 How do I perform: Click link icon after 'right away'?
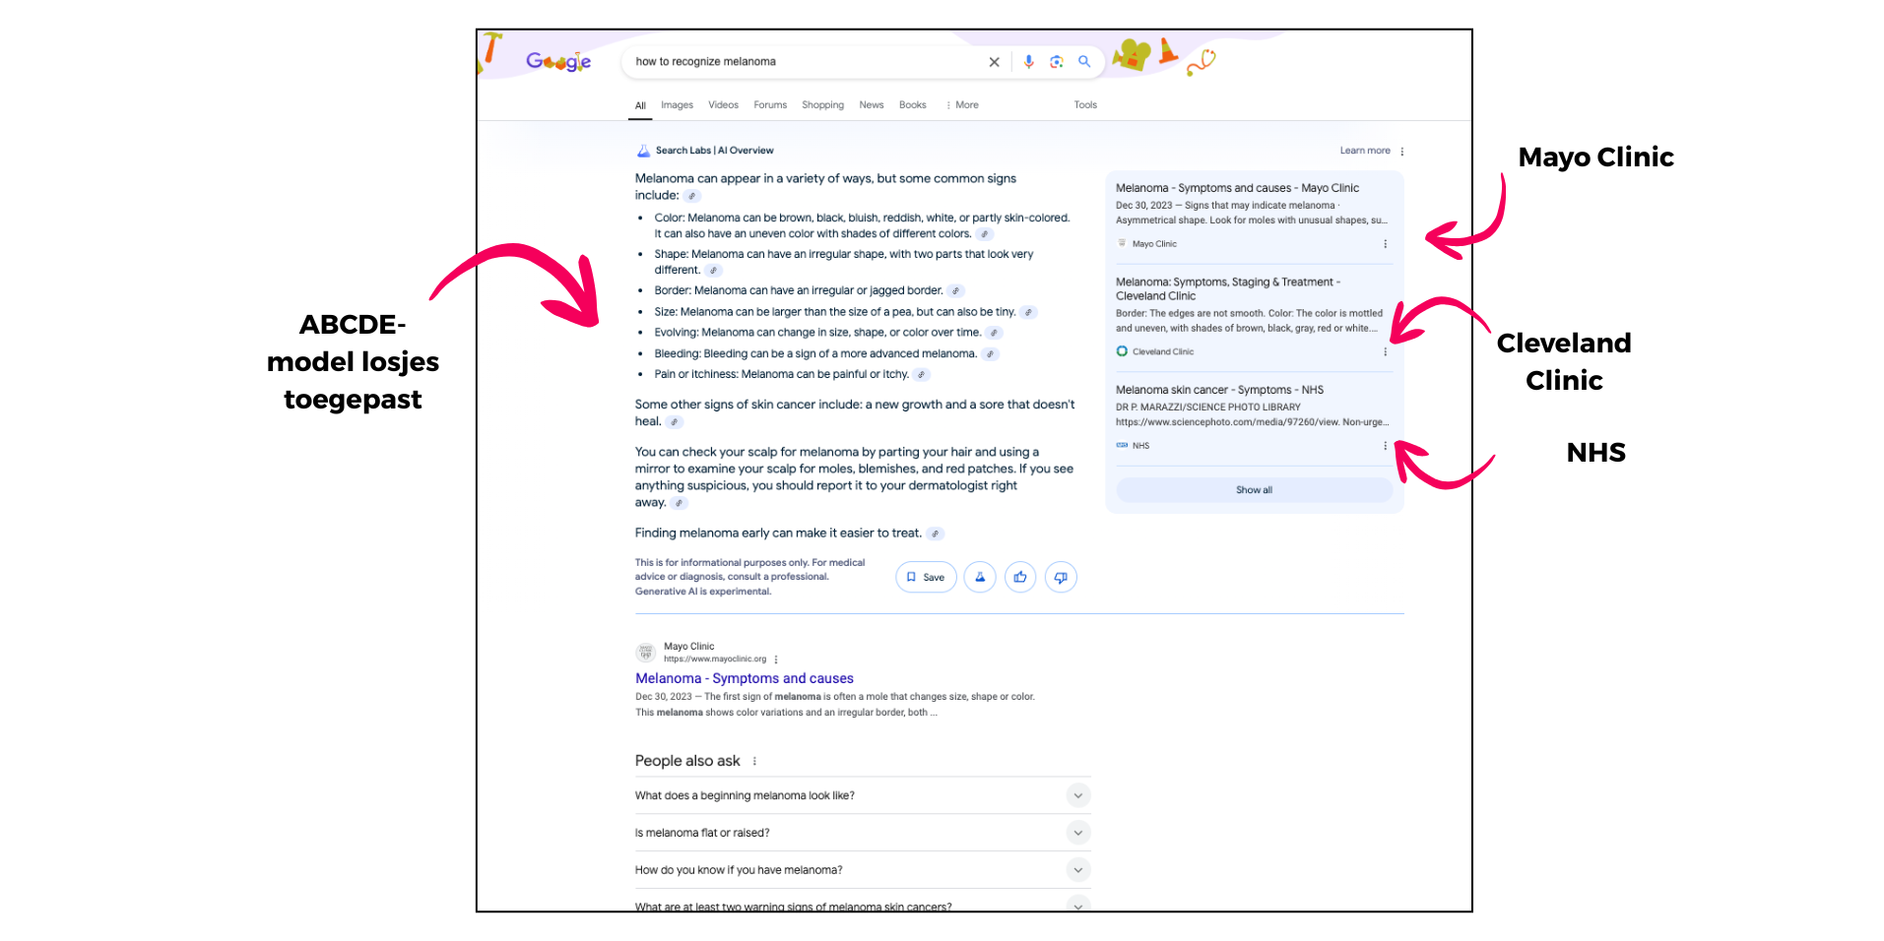pyautogui.click(x=679, y=503)
